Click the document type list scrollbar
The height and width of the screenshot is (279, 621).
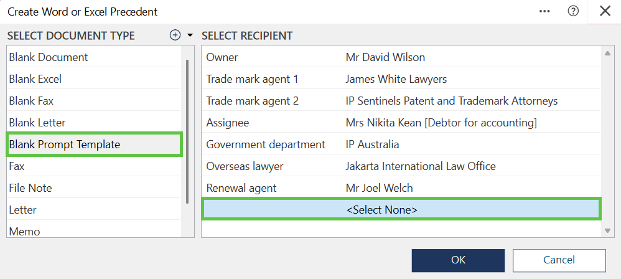(187, 131)
